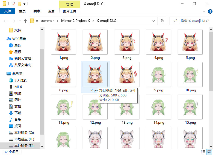Select the 5.png thumbnail
This screenshot has height=155, width=213.
point(190,42)
